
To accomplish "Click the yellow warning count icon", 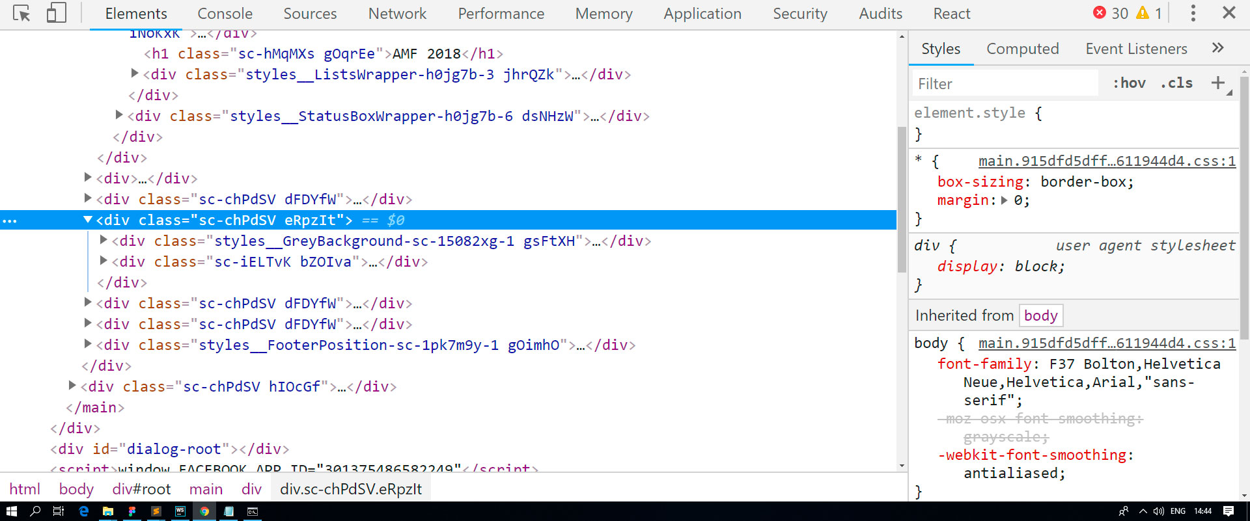I will [1143, 13].
